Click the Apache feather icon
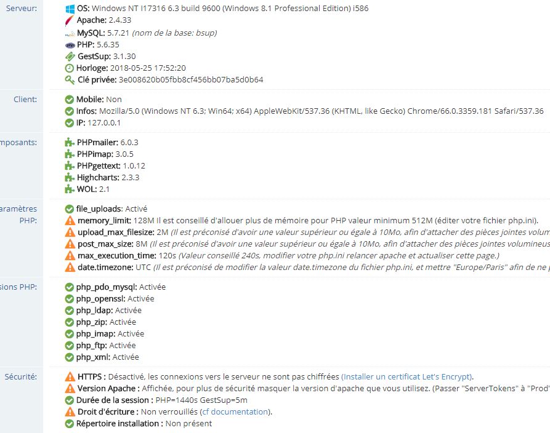 (70, 21)
